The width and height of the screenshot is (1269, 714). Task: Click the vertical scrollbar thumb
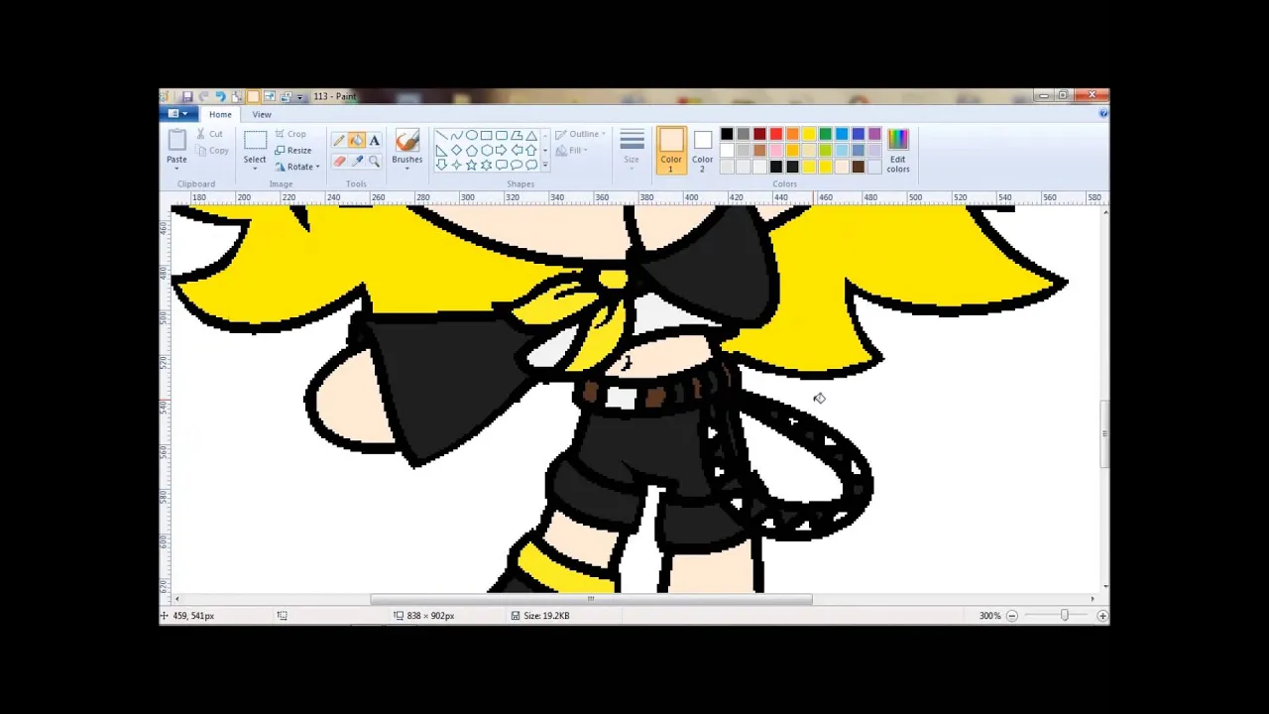click(x=1104, y=433)
